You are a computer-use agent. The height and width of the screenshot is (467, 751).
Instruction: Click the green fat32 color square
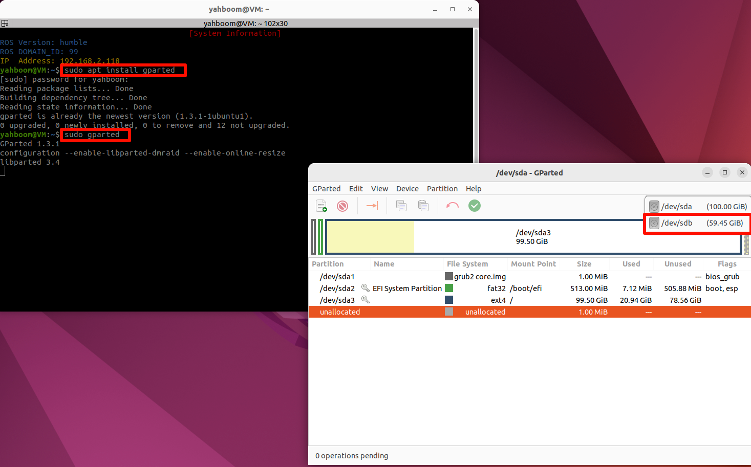click(x=449, y=288)
